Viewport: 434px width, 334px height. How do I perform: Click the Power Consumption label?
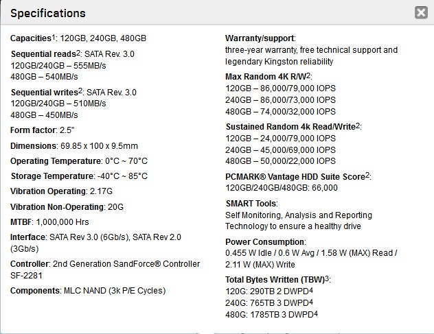pos(265,242)
